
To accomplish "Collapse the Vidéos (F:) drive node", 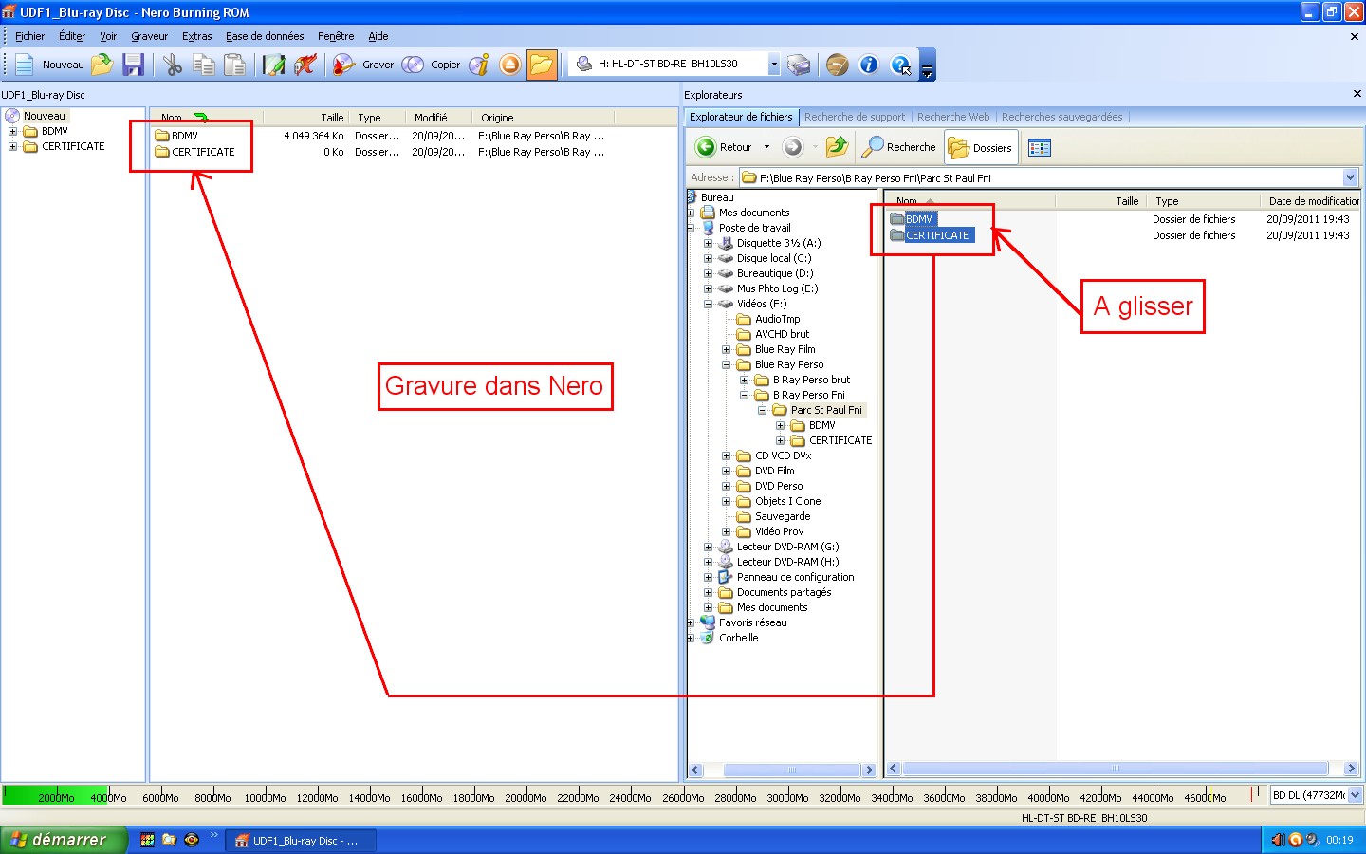I will click(x=708, y=304).
